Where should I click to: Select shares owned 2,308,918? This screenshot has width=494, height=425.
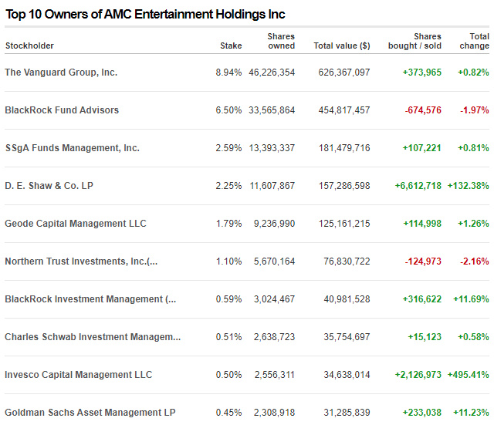tap(275, 413)
